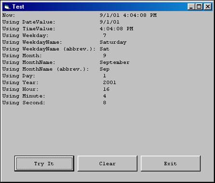Click the Try It button
The height and width of the screenshot is (183, 215).
tap(44, 163)
